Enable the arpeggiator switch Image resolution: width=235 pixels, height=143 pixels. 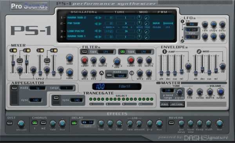(14, 88)
